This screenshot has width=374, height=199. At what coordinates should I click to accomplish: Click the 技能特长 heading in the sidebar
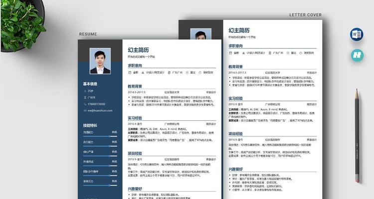[90, 125]
